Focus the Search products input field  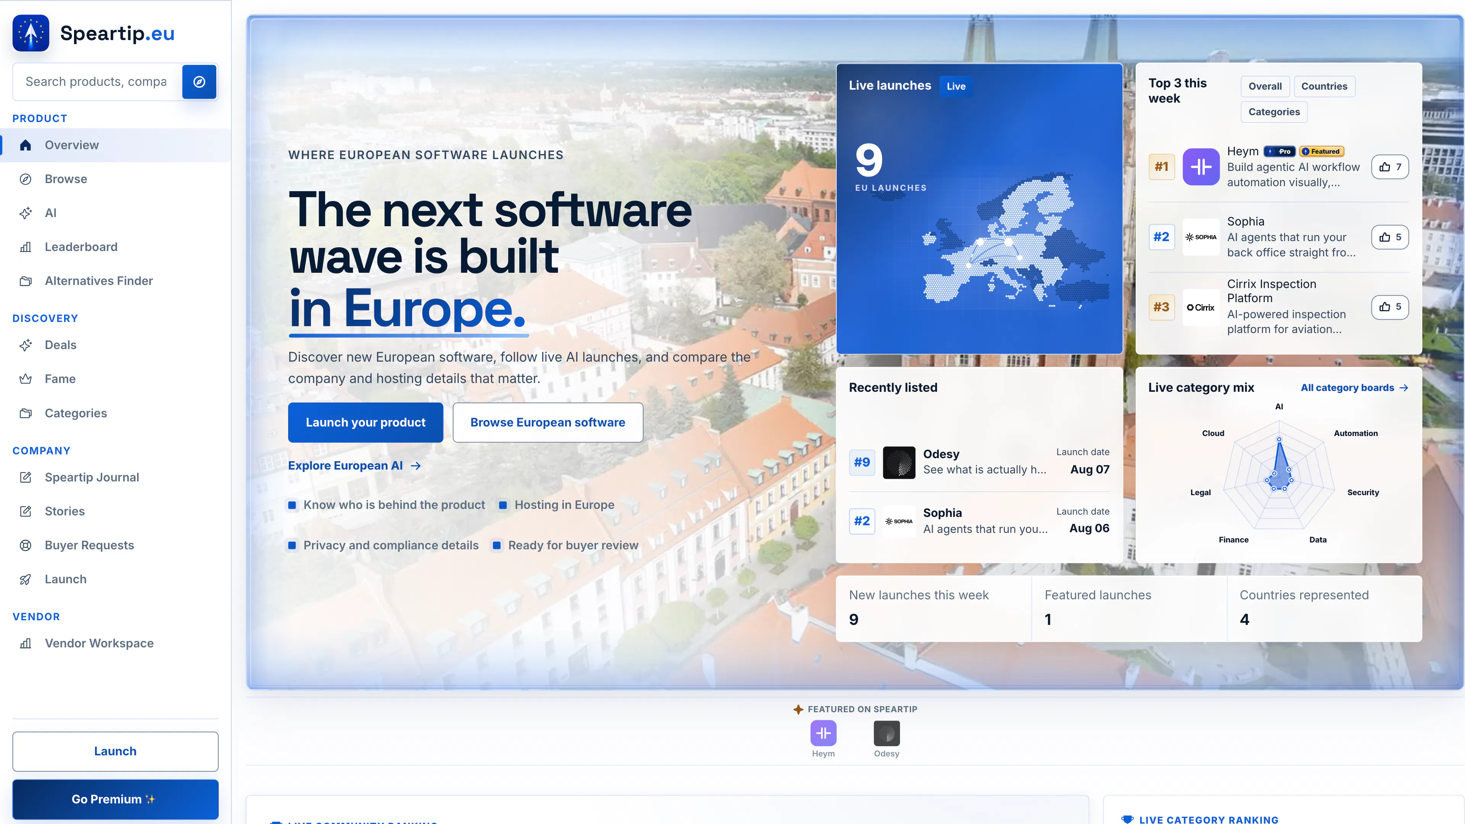click(x=97, y=82)
